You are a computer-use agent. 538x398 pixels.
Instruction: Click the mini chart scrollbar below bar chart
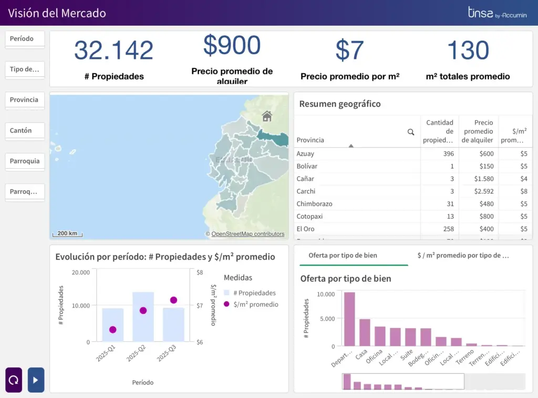click(402, 382)
